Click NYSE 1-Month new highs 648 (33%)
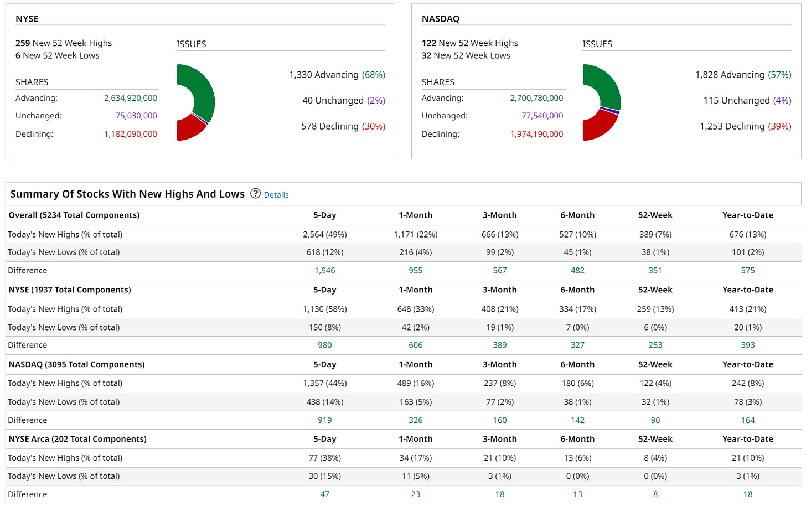 416,309
